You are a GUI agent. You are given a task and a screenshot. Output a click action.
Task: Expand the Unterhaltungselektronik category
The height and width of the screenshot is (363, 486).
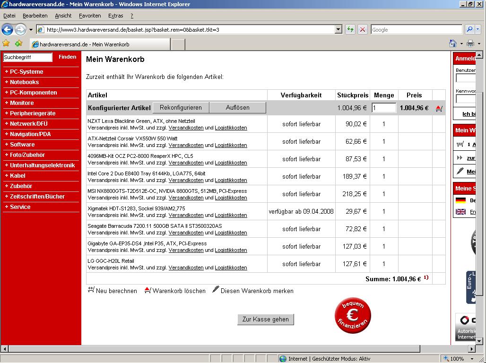pyautogui.click(x=41, y=165)
